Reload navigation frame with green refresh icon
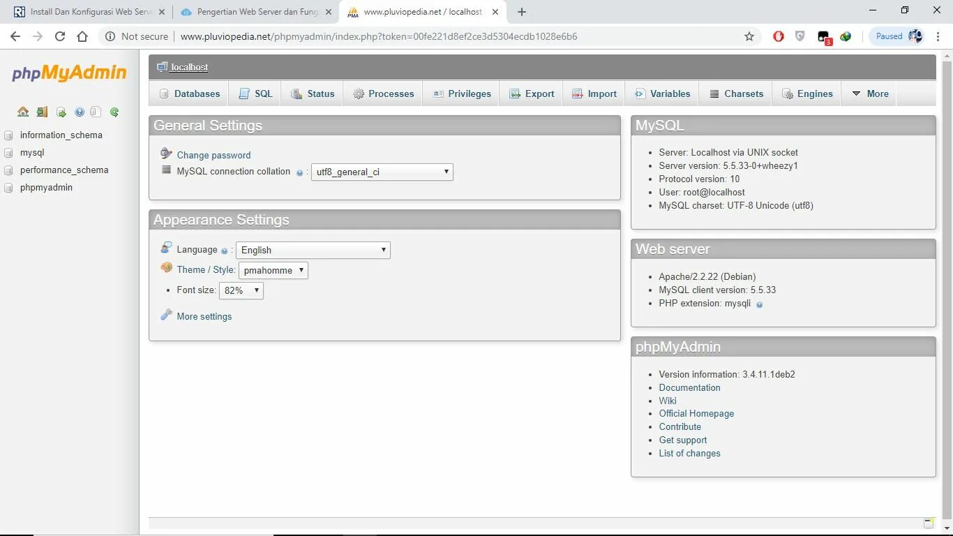The height and width of the screenshot is (536, 953). pos(114,112)
